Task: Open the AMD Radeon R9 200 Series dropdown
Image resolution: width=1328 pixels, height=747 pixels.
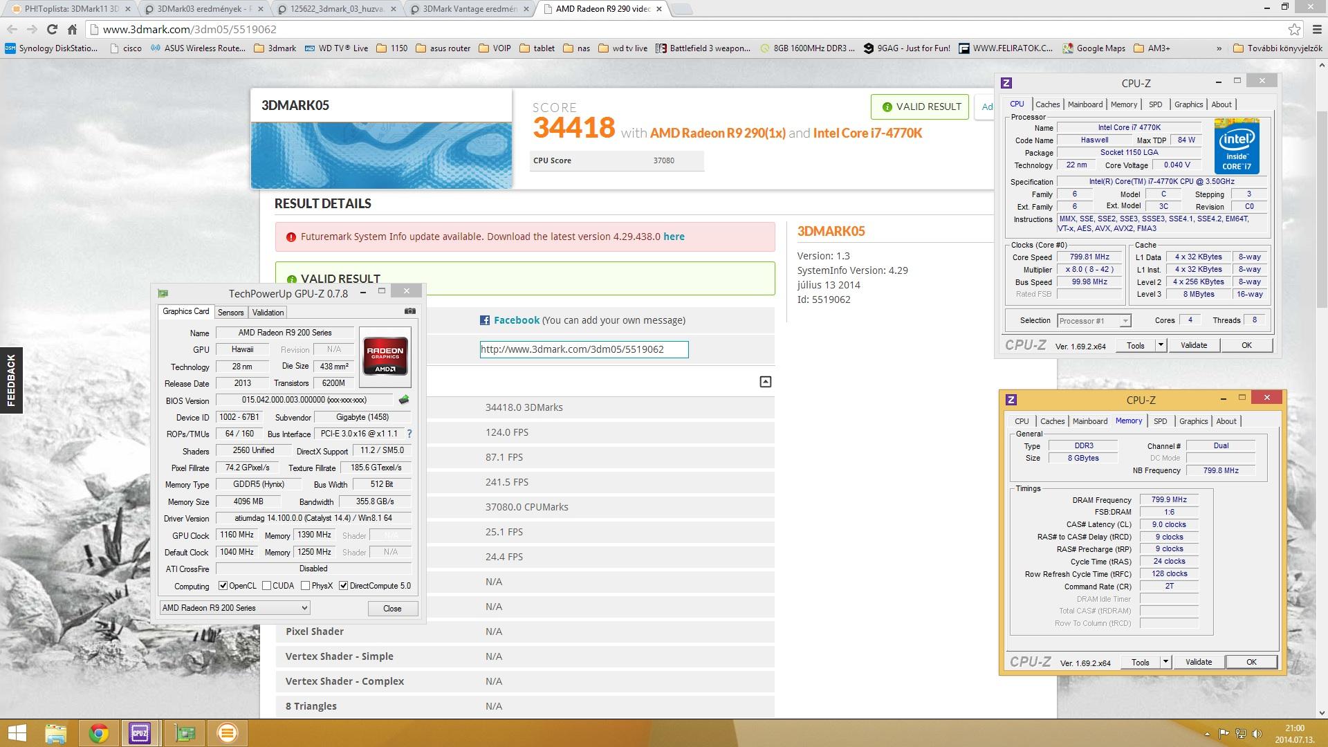Action: [234, 608]
